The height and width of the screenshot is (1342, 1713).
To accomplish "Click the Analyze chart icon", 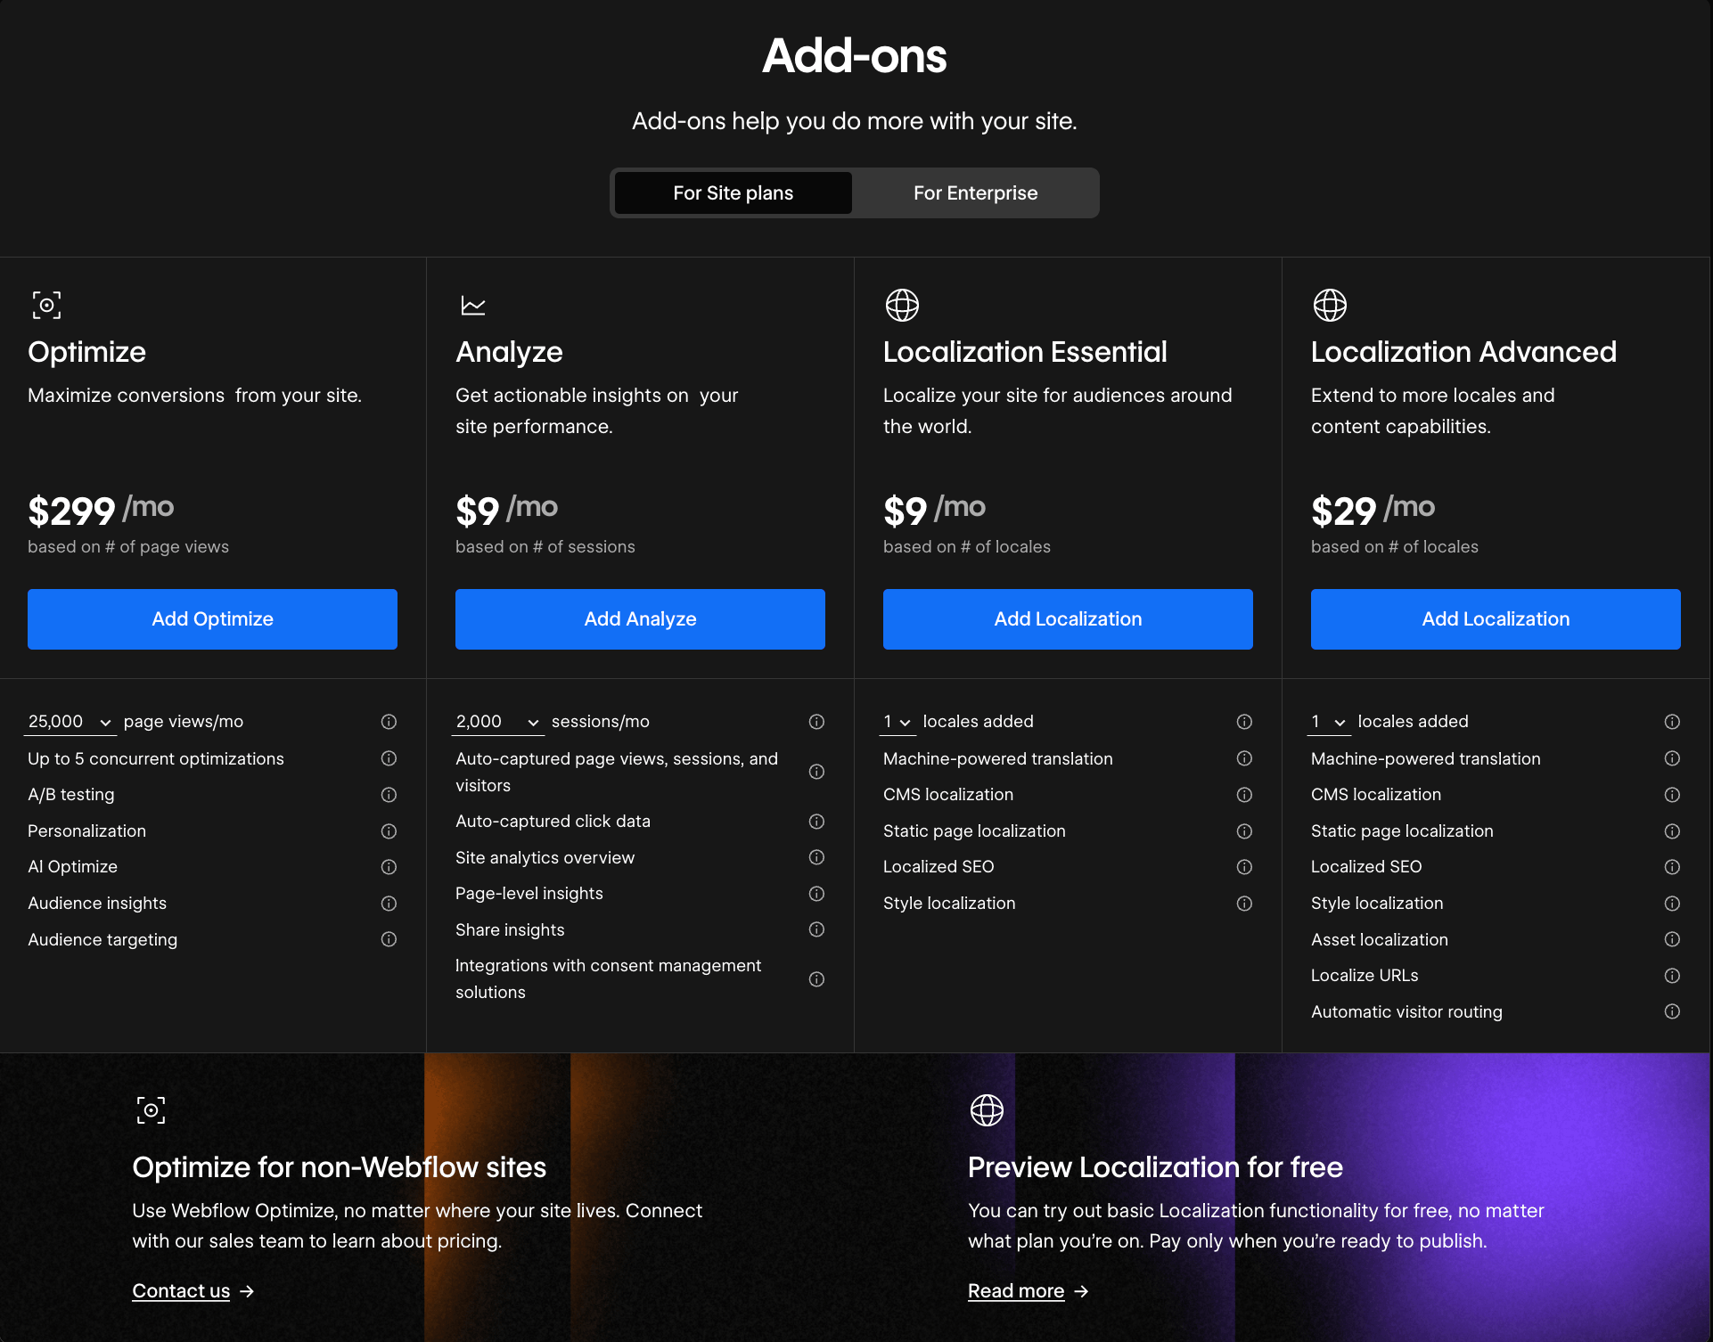I will pyautogui.click(x=472, y=306).
